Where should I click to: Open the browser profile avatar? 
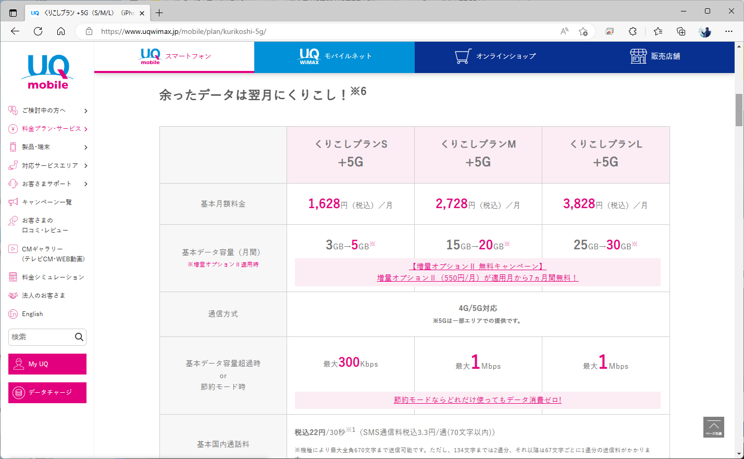click(x=705, y=31)
